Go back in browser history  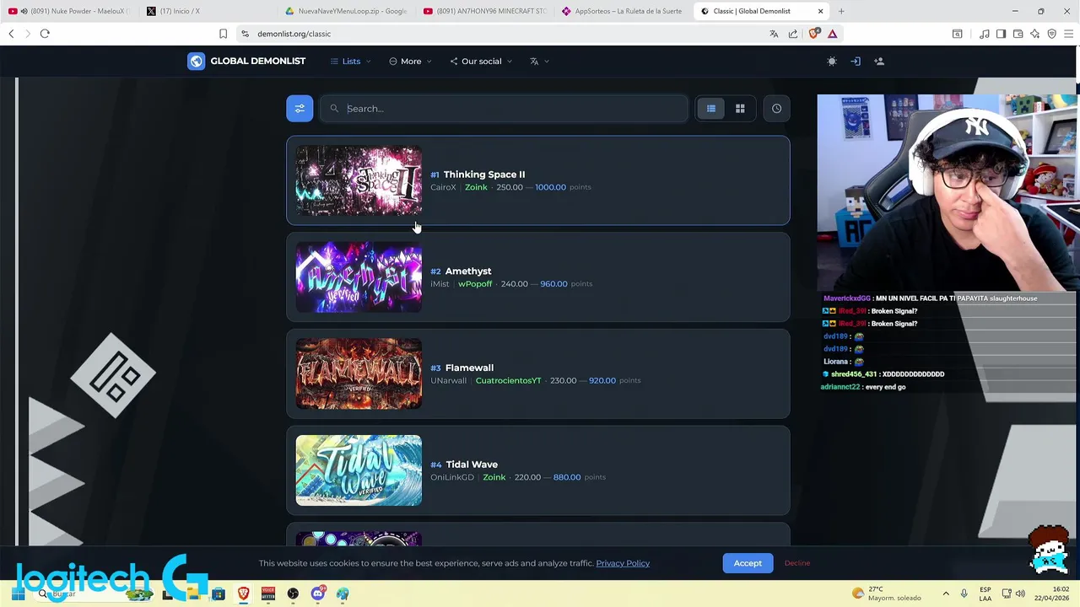click(x=11, y=34)
